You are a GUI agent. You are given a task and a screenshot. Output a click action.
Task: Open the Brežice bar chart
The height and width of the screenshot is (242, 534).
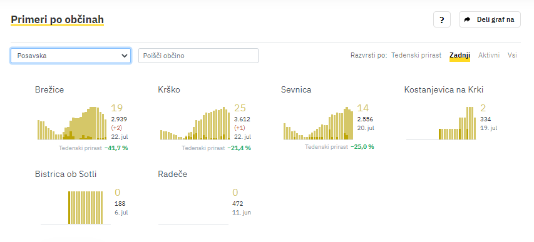[x=72, y=123]
